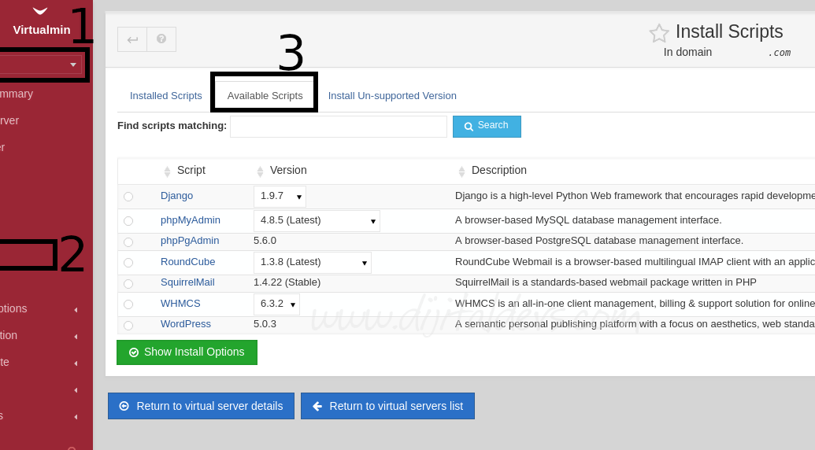
Task: Click the back arrow toolbar icon
Action: tap(132, 39)
